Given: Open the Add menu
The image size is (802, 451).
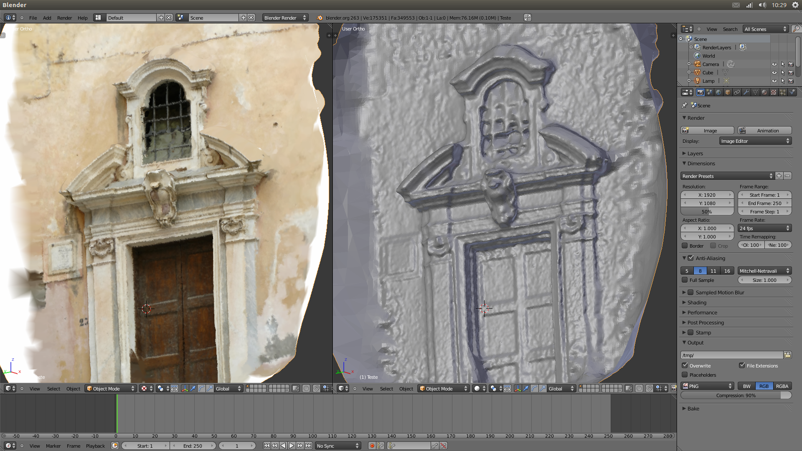Looking at the screenshot, I should (x=47, y=18).
